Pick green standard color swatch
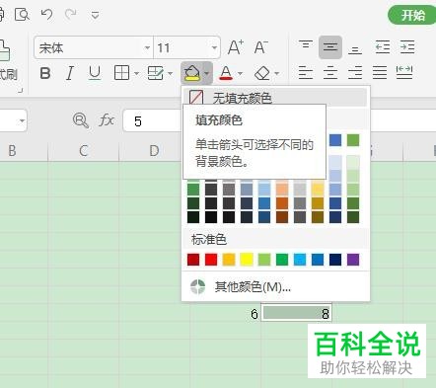 tap(282, 260)
